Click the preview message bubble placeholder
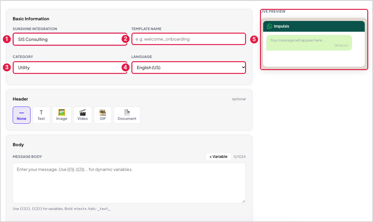 click(x=309, y=43)
